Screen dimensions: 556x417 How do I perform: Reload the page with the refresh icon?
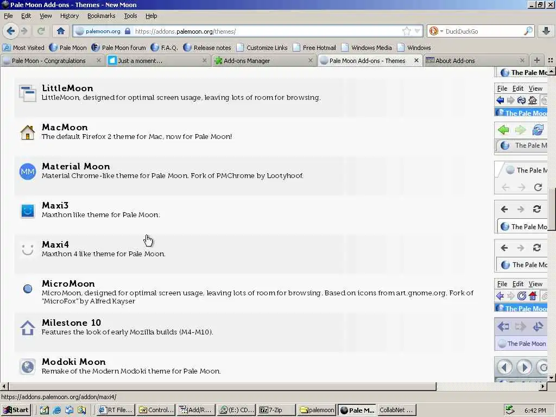click(41, 31)
